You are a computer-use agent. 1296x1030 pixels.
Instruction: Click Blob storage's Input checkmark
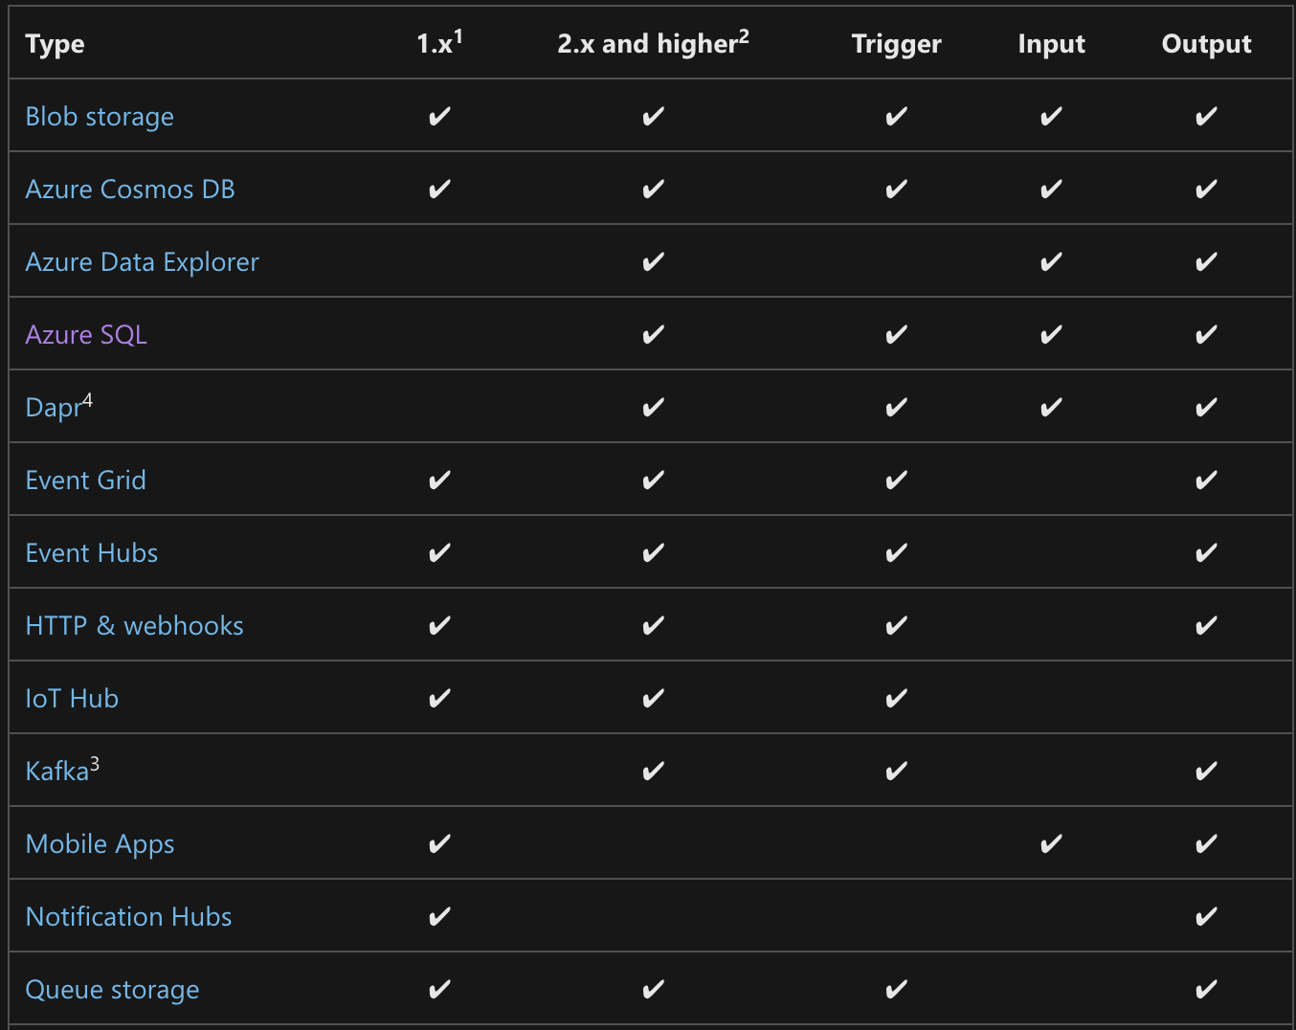coord(1052,117)
